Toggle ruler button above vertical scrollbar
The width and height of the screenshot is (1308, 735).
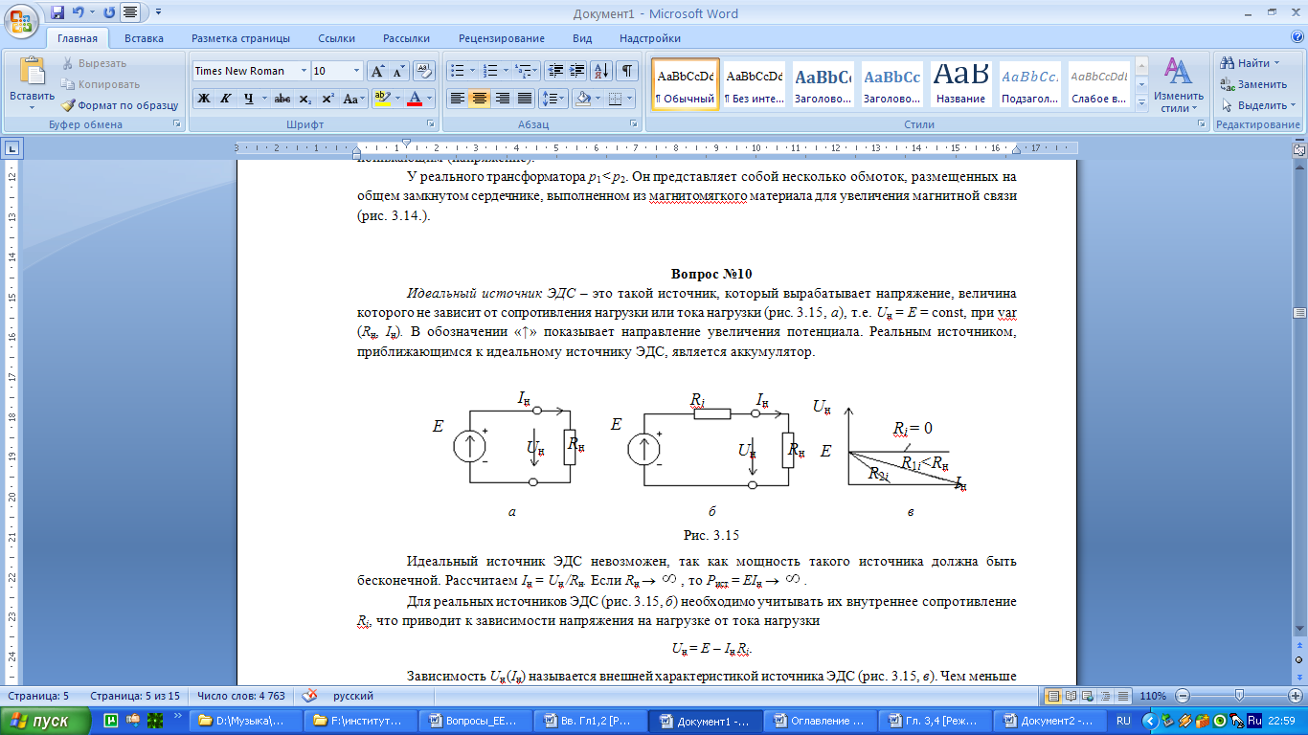coord(1299,150)
